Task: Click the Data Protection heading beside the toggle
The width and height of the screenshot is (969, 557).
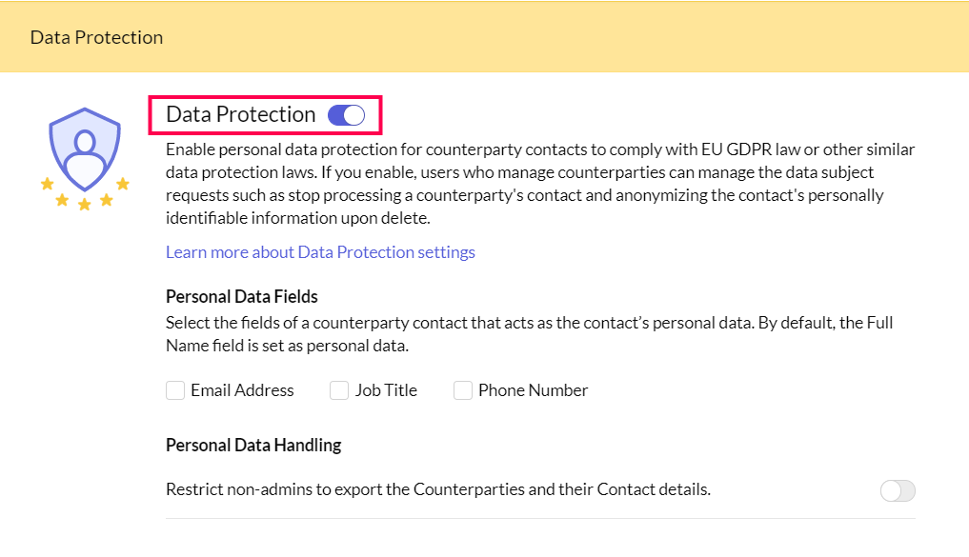Action: (x=240, y=114)
